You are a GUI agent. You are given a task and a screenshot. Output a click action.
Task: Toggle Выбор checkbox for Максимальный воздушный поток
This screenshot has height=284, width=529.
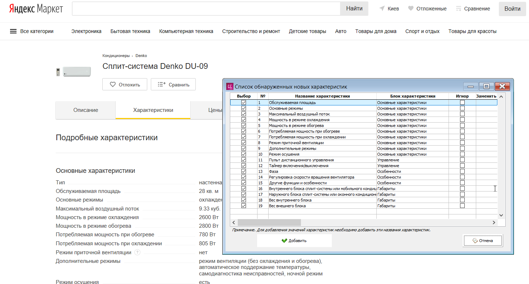click(244, 114)
